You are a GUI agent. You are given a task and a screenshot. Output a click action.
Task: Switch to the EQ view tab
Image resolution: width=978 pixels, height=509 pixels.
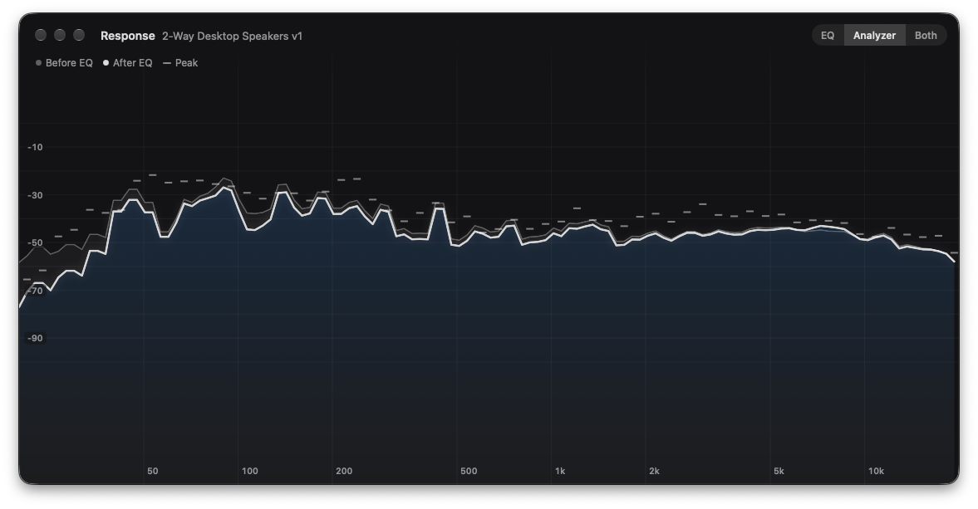(x=828, y=36)
